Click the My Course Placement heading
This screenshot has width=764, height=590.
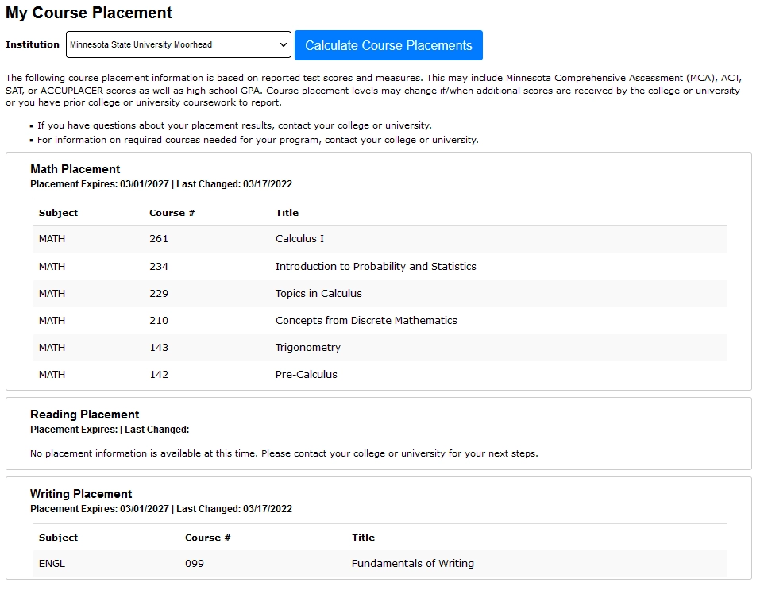[x=88, y=13]
